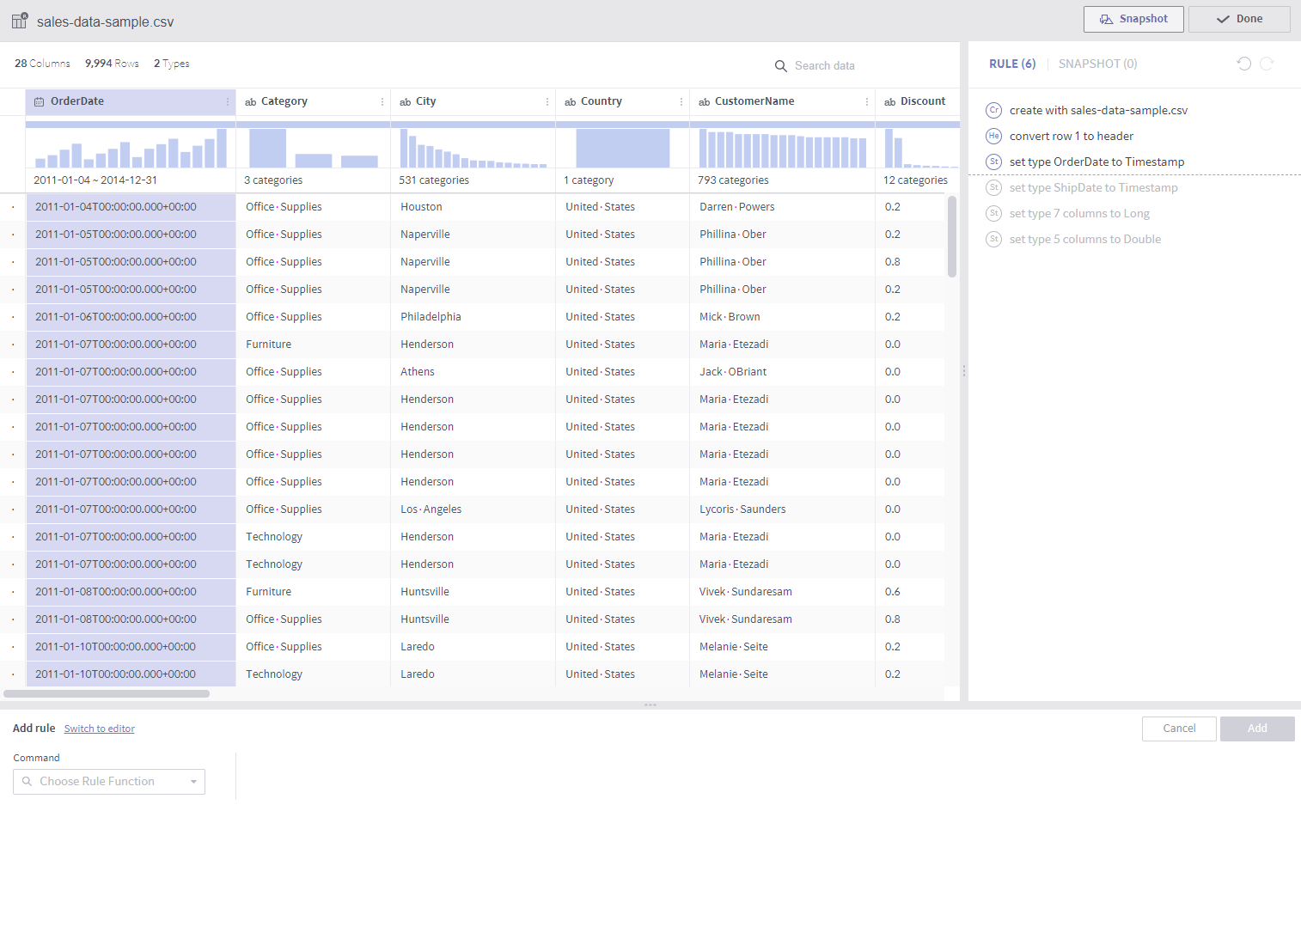Click the 2011-01-06 order date cell
This screenshot has height=927, width=1301.
click(131, 317)
